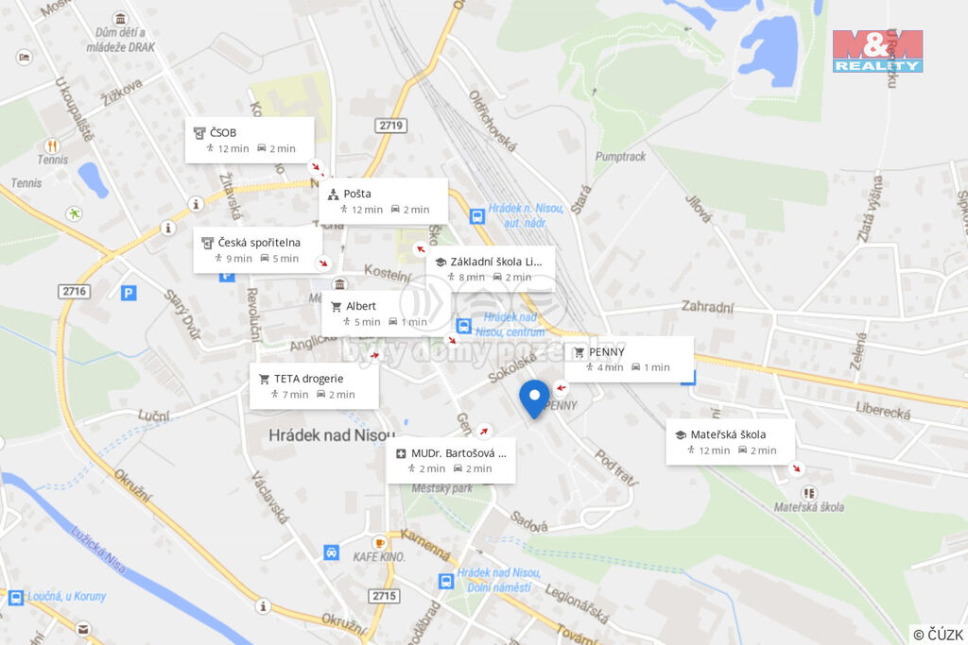
Task: Open the Mateřská škola info card
Action: (731, 442)
